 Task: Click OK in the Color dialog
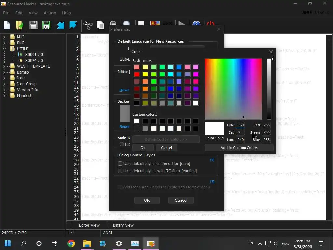(x=143, y=148)
